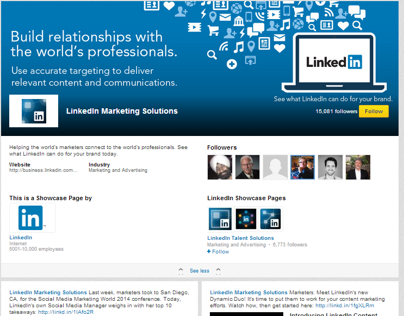
Task: View follower with default silhouette avatar
Action: (275, 167)
